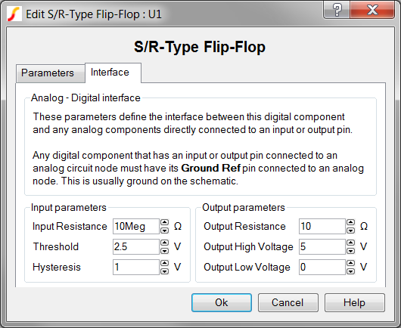Click the Threshold value field
The height and width of the screenshot is (328, 401).
point(136,247)
